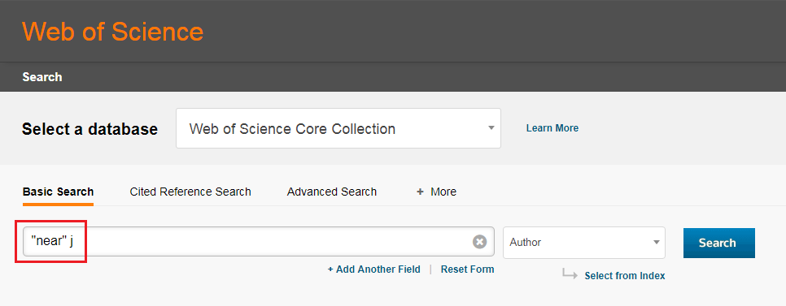Select the Search item in the navigation bar

point(42,77)
